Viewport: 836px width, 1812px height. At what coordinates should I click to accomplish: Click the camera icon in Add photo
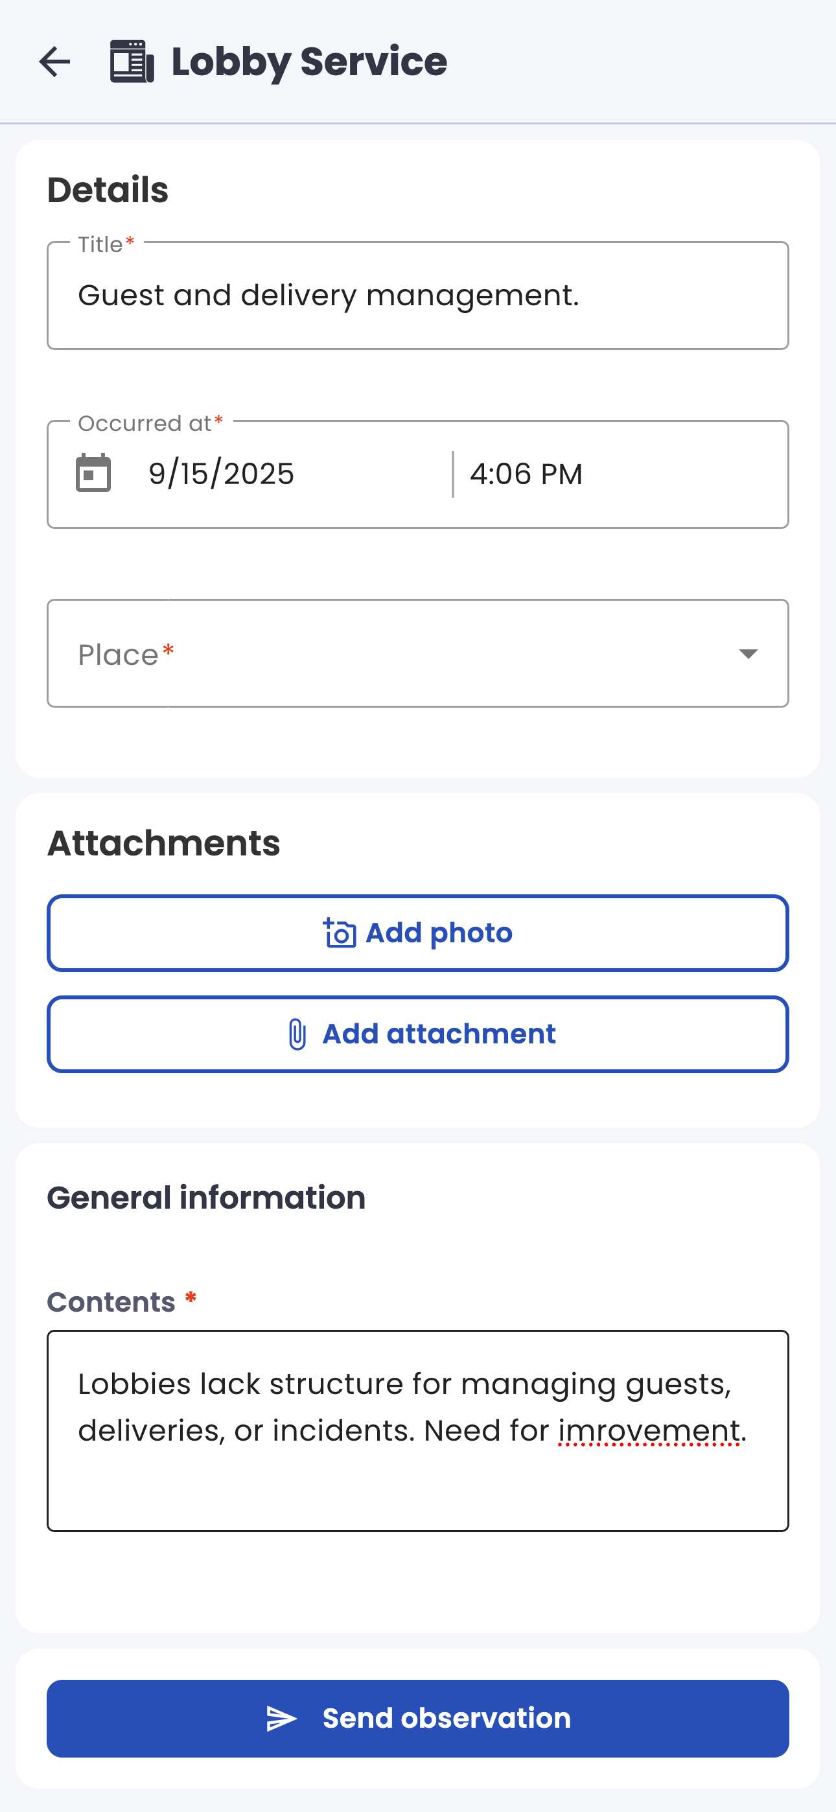(x=339, y=933)
